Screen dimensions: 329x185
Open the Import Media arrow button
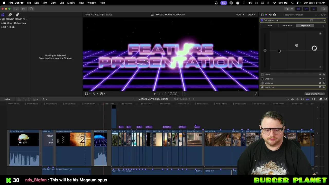(x=16, y=9)
